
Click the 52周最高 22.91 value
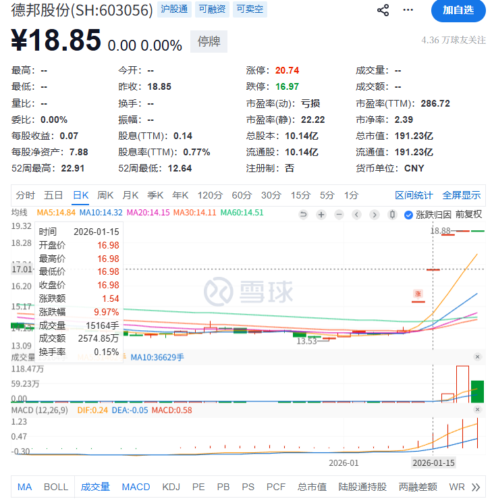72,168
